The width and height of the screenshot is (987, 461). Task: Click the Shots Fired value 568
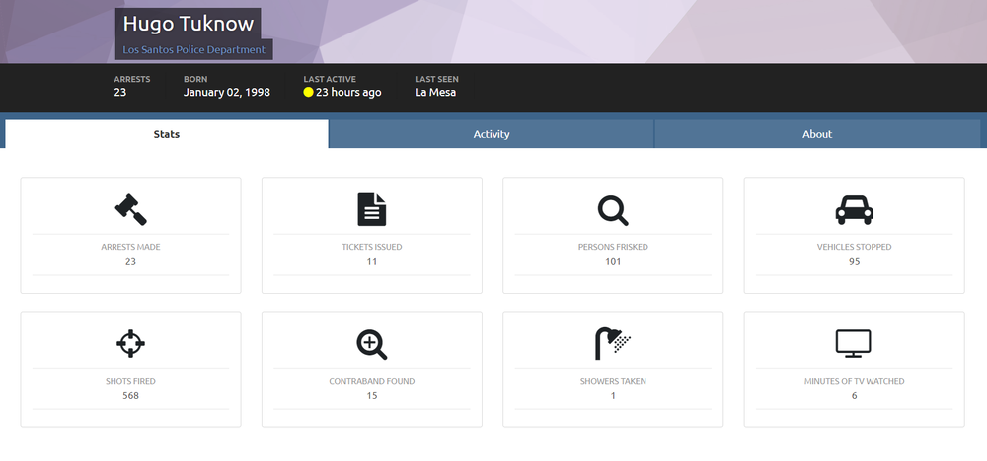tap(131, 396)
